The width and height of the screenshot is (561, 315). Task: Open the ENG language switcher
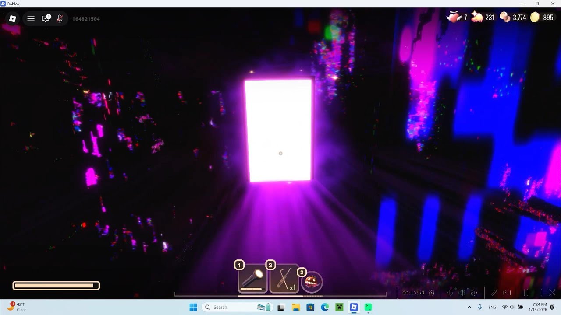coord(492,307)
